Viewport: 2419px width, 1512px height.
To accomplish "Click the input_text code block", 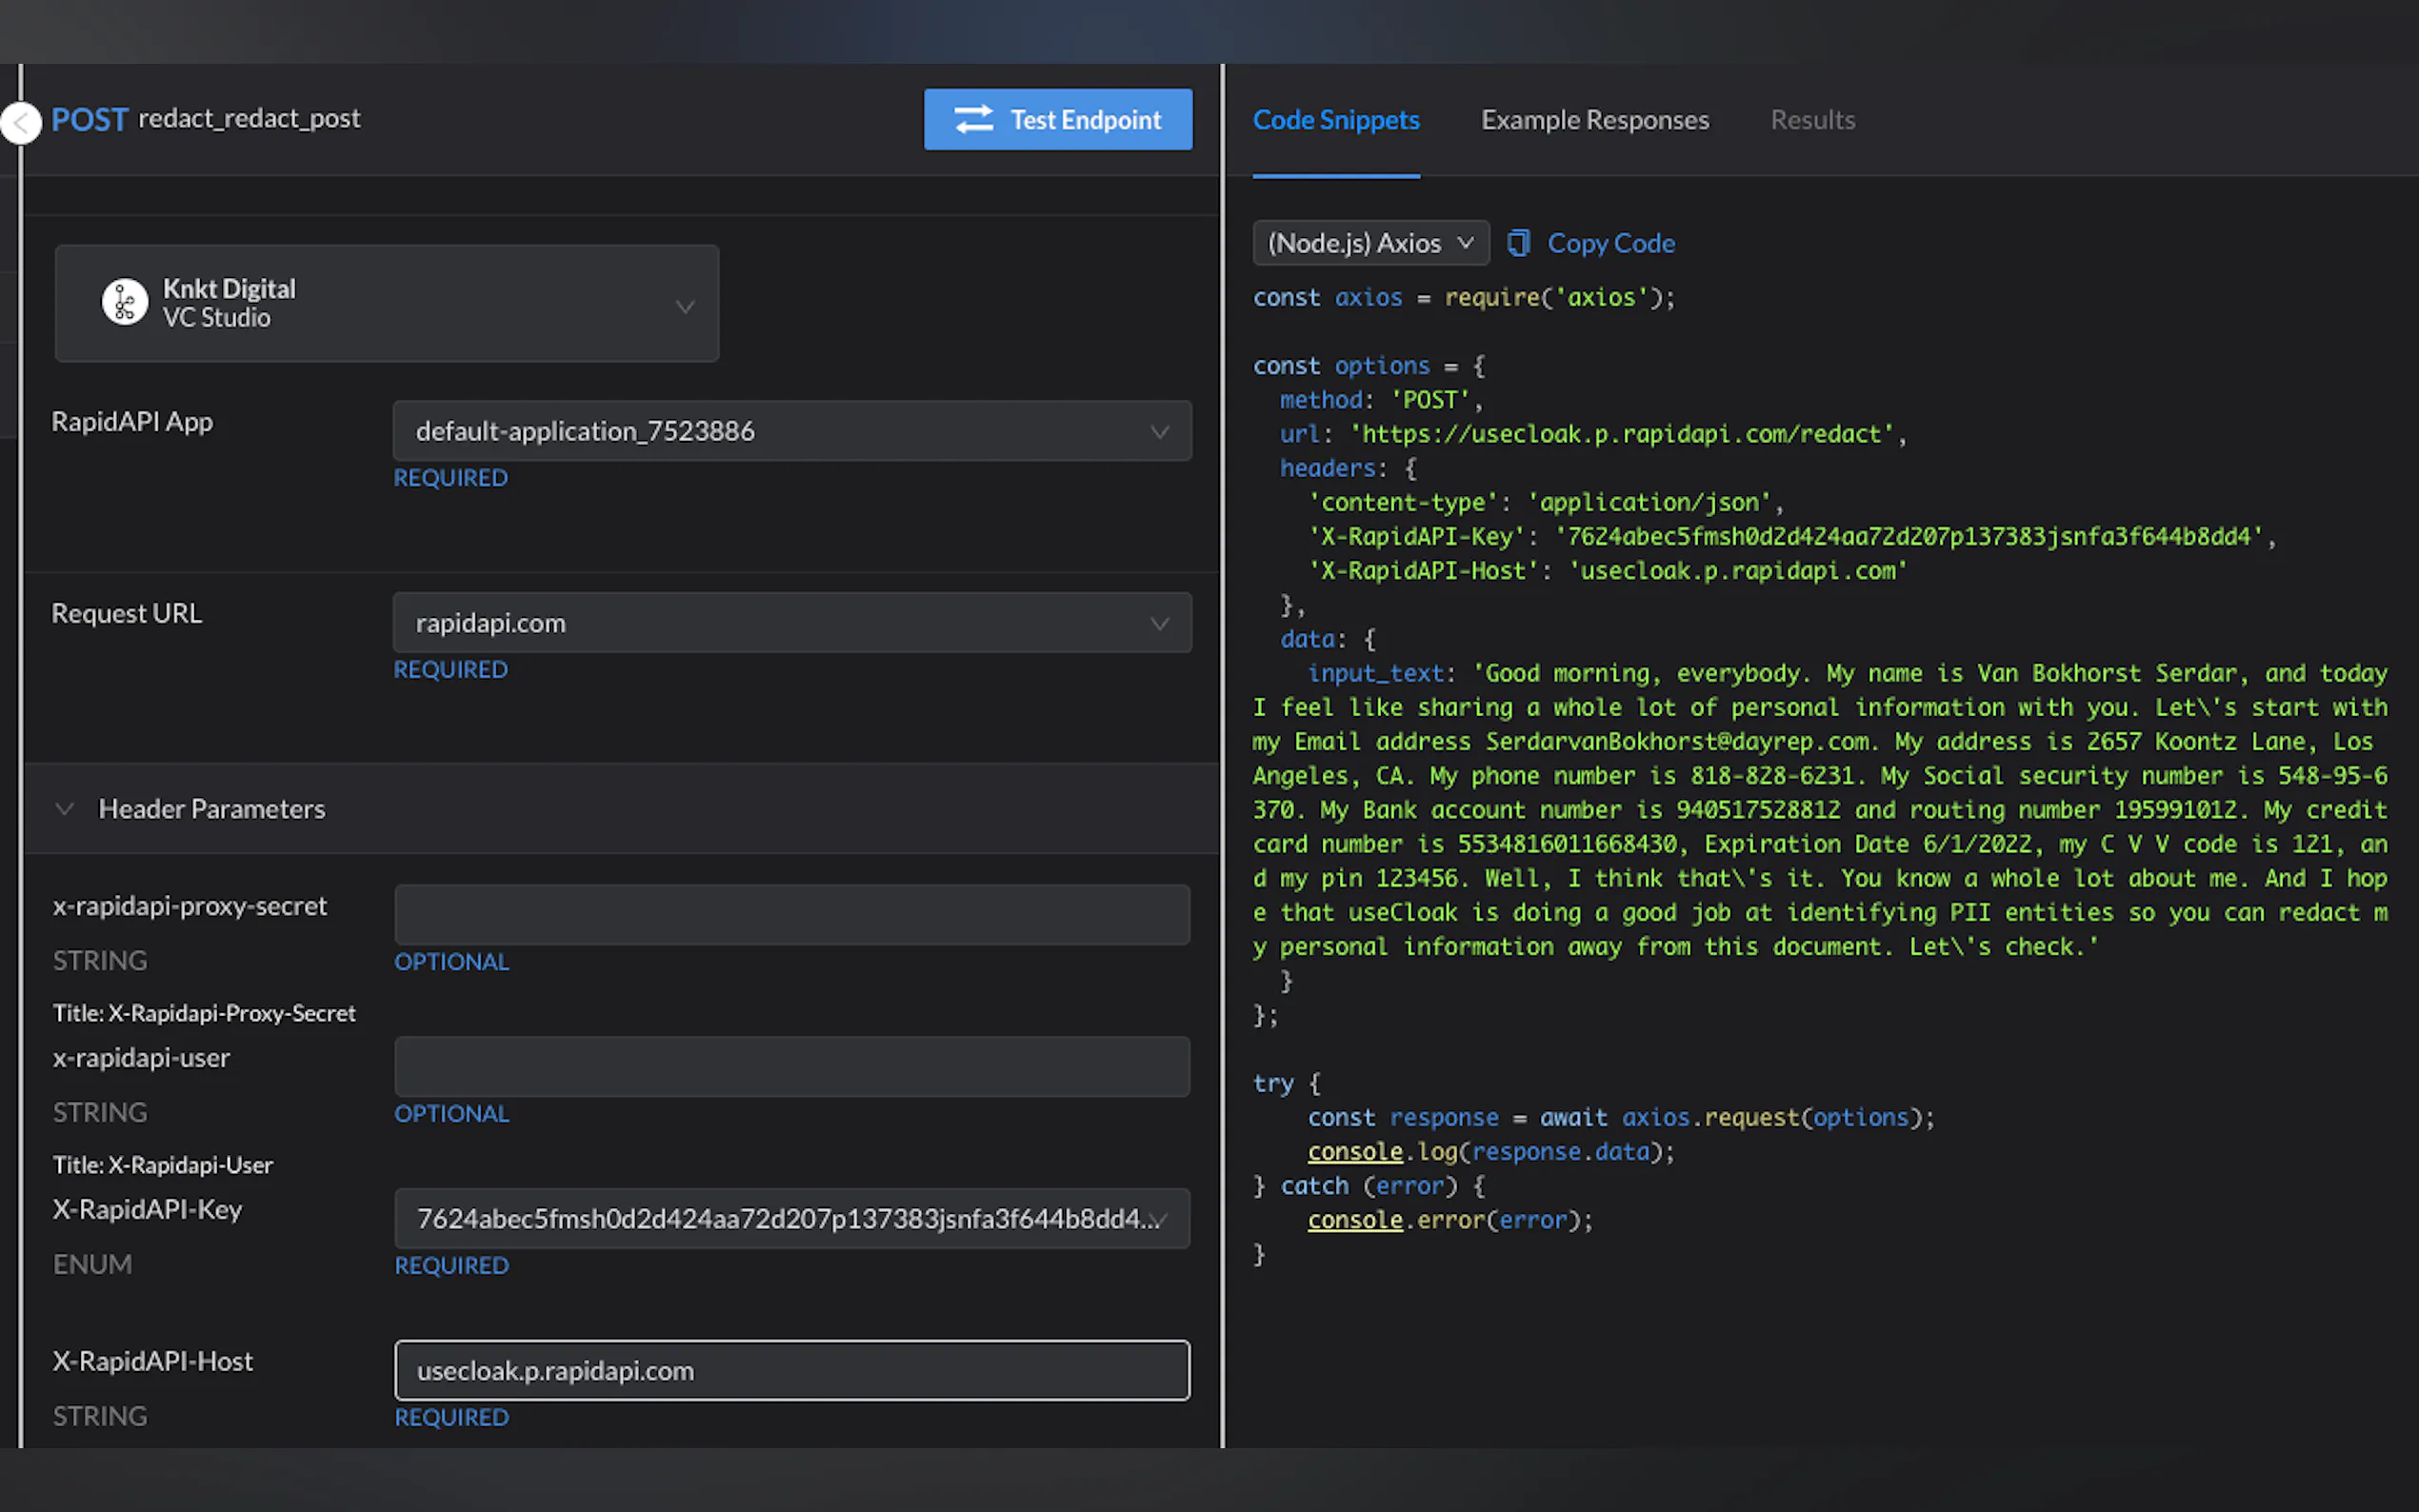I will coord(1819,809).
